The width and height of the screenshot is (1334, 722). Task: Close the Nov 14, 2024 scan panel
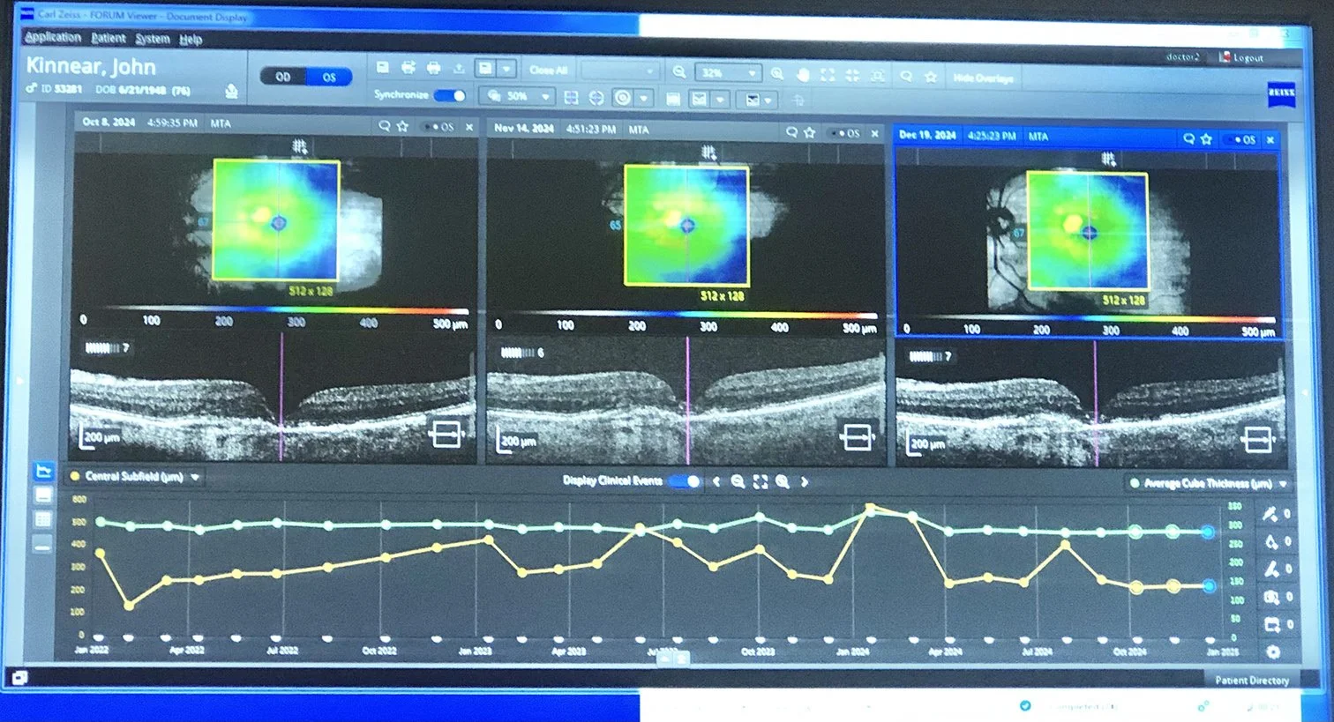pos(875,133)
